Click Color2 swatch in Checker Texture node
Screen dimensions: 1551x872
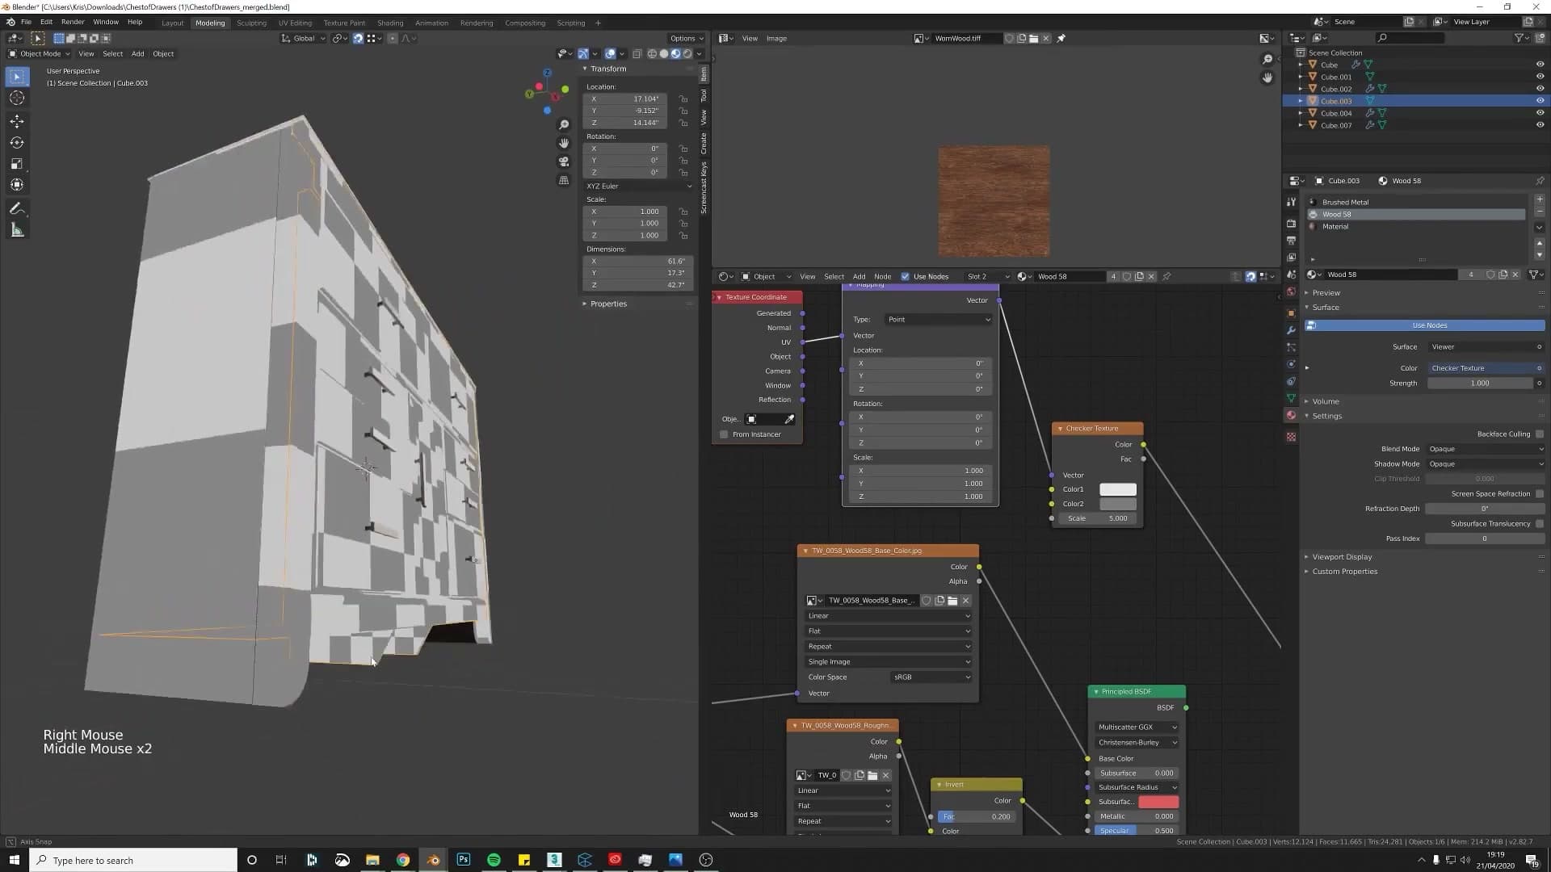[x=1118, y=504]
